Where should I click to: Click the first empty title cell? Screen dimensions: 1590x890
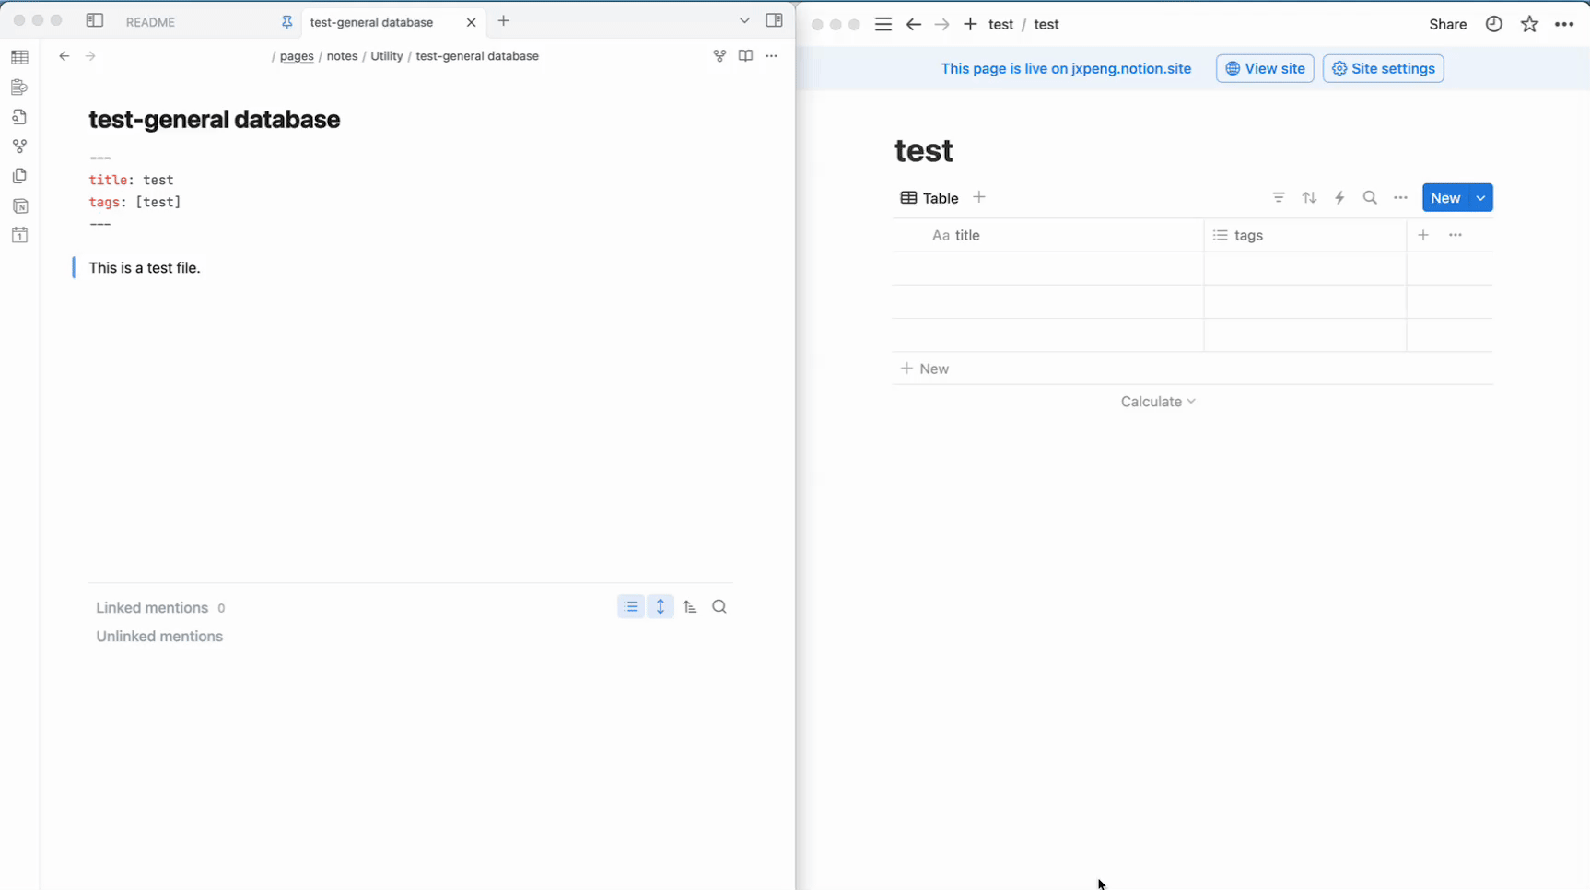coord(1047,269)
